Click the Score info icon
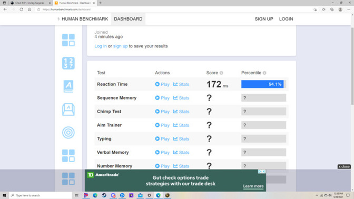Viewport: 354px width, 199px height. click(221, 73)
